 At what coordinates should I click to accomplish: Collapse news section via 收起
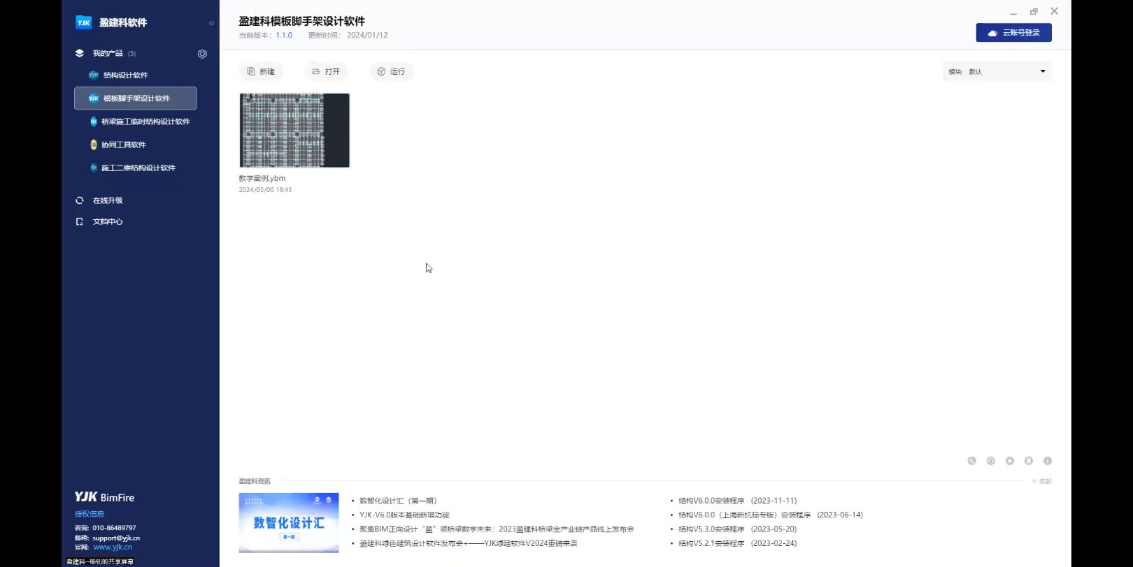click(x=1042, y=481)
